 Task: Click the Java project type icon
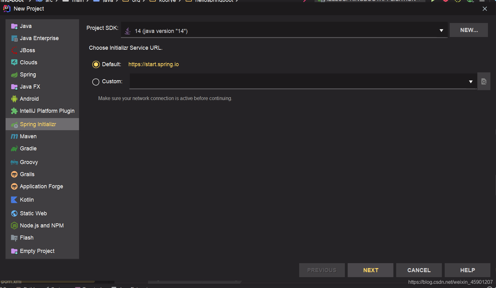pyautogui.click(x=14, y=26)
